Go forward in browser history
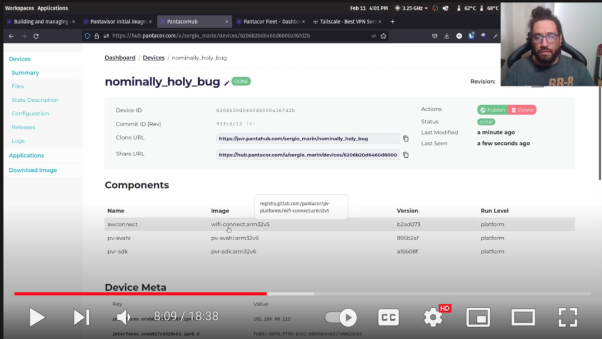Image resolution: width=602 pixels, height=339 pixels. click(x=24, y=36)
